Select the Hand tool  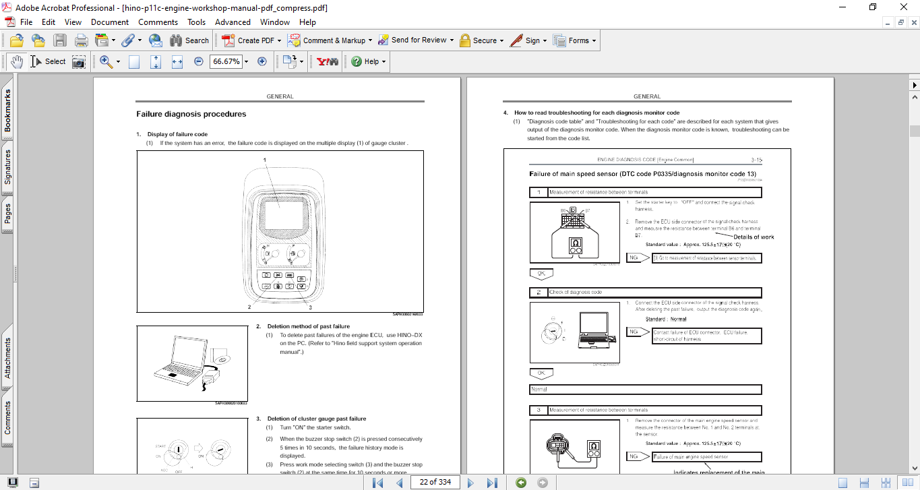tap(16, 61)
